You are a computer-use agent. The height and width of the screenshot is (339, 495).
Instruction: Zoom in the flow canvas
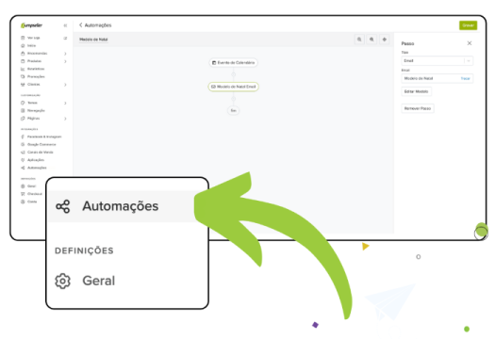tap(371, 40)
